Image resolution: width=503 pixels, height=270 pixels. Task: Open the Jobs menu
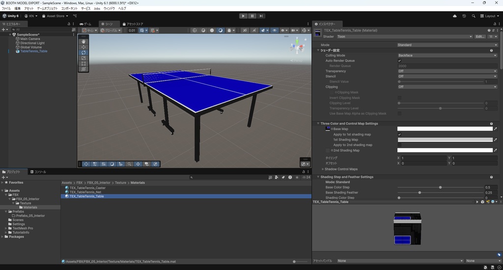pos(97,8)
